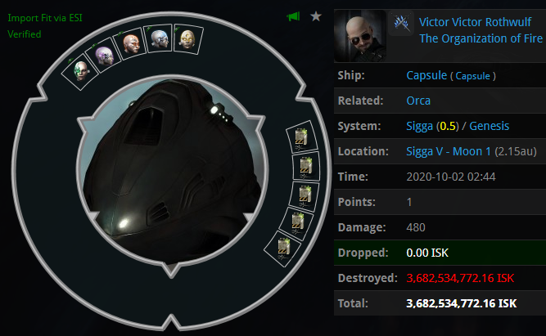Open the top booster canister slot
Image resolution: width=546 pixels, height=336 pixels.
[301, 137]
